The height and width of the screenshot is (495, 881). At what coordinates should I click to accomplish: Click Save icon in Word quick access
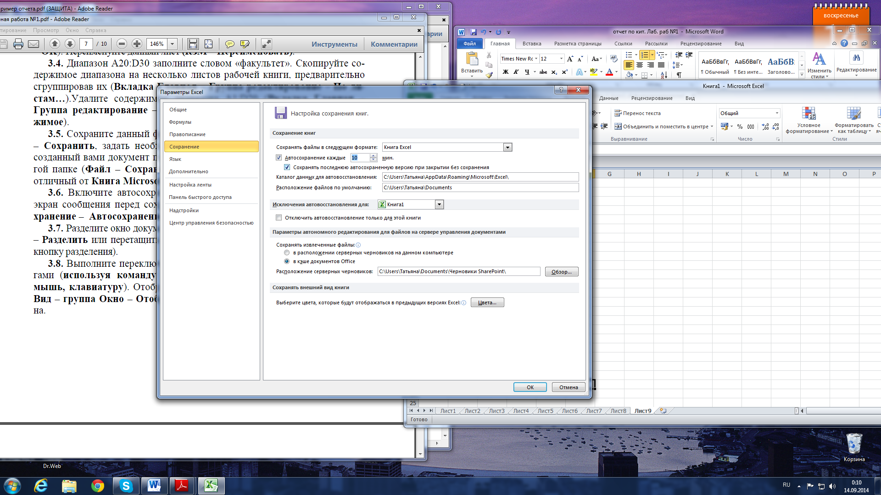[x=474, y=32]
